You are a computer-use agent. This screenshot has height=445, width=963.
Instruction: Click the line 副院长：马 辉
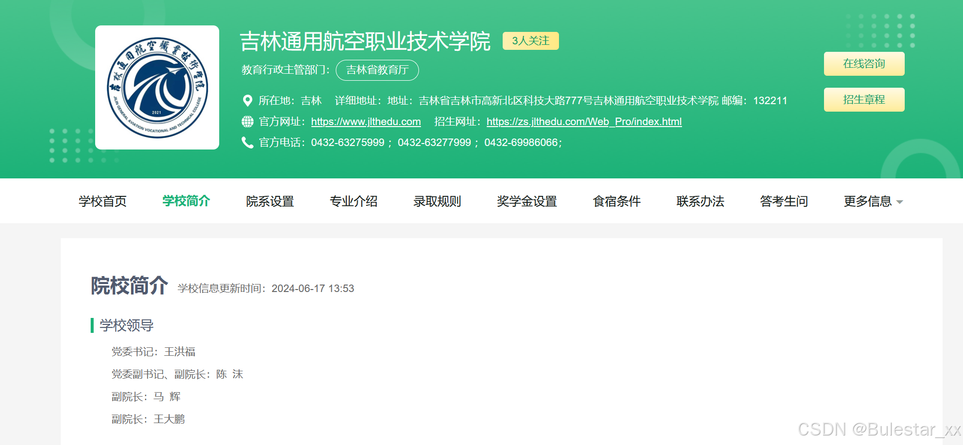(146, 397)
